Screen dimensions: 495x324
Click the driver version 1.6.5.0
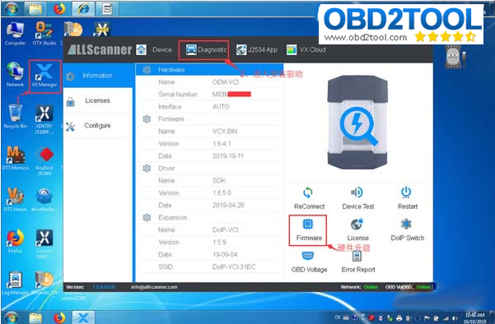(x=222, y=193)
